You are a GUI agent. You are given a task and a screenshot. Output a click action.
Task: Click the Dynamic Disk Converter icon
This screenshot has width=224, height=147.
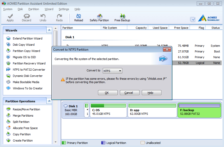pos(8,76)
